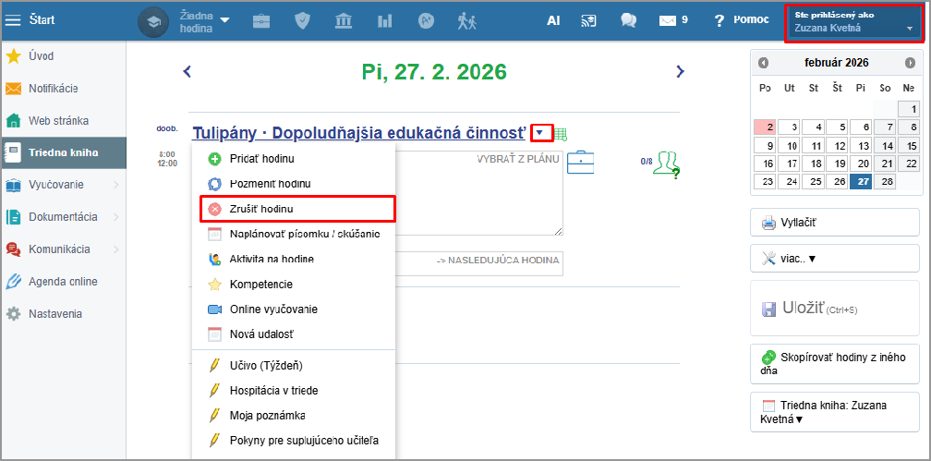Select Pridať hodinu from the menu
The image size is (931, 461).
(294, 159)
